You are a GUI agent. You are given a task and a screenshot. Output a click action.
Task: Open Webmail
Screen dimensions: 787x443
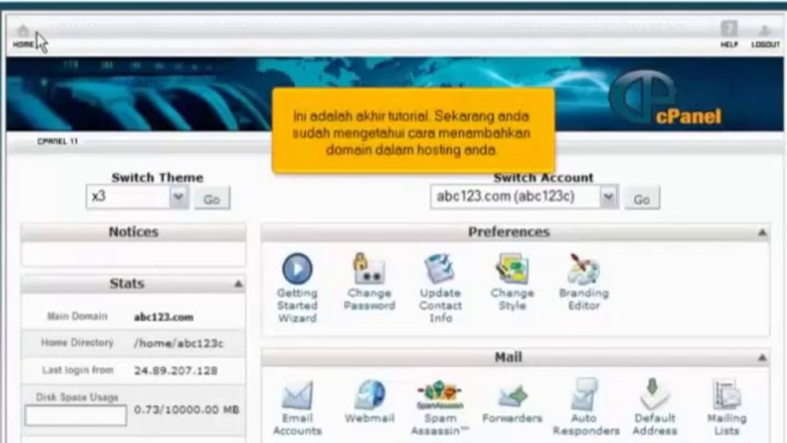tap(369, 402)
